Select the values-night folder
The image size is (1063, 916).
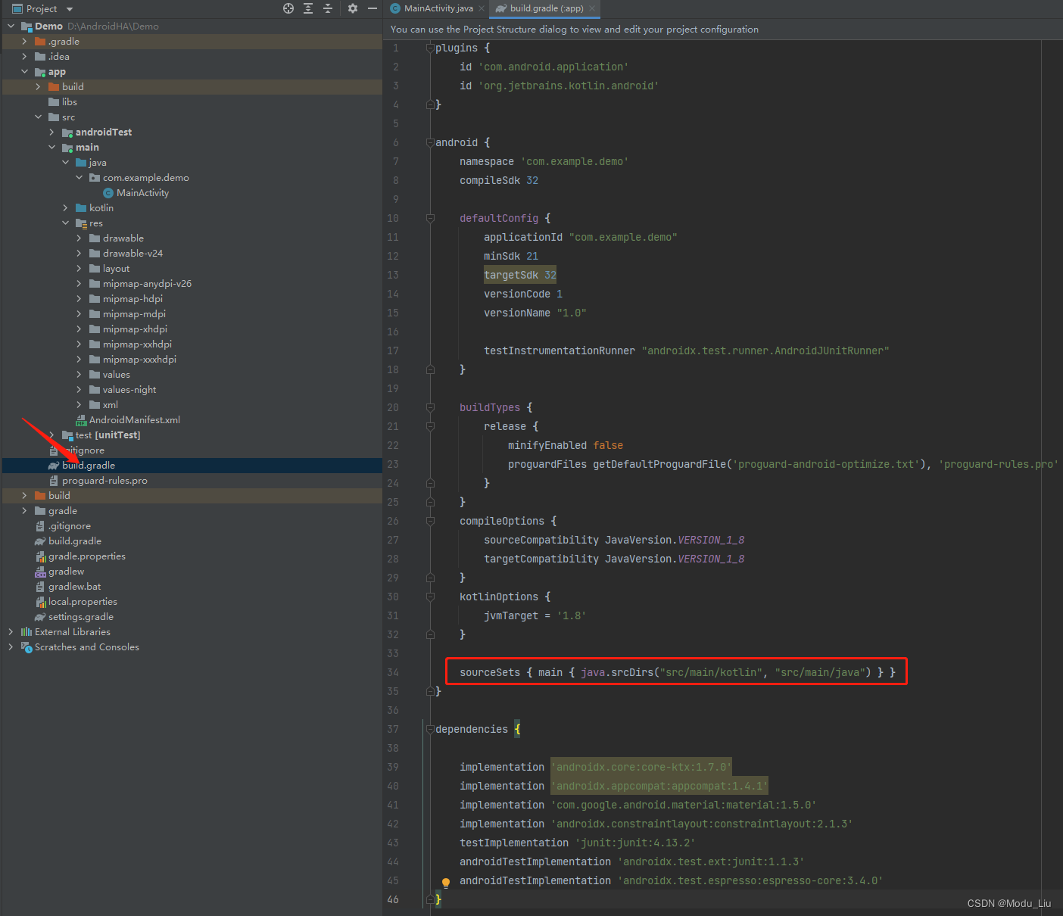coord(129,390)
